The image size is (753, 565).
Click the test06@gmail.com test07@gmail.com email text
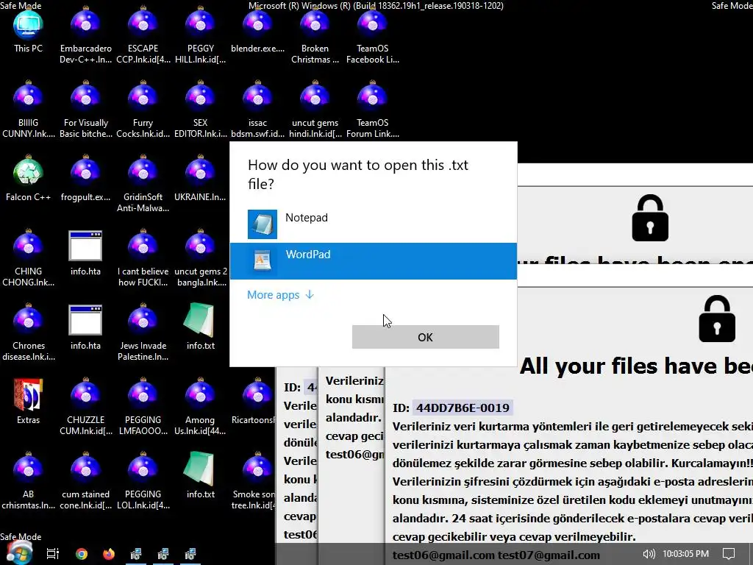[x=496, y=555]
